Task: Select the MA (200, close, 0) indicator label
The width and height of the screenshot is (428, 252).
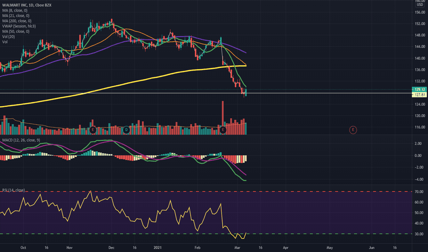Action: (17, 21)
